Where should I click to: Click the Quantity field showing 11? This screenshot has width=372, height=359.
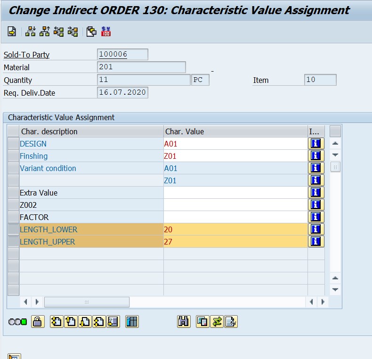(144, 80)
